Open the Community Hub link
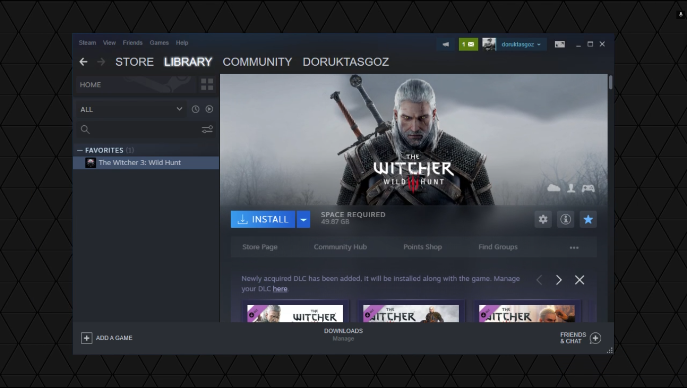This screenshot has width=687, height=388. (340, 247)
